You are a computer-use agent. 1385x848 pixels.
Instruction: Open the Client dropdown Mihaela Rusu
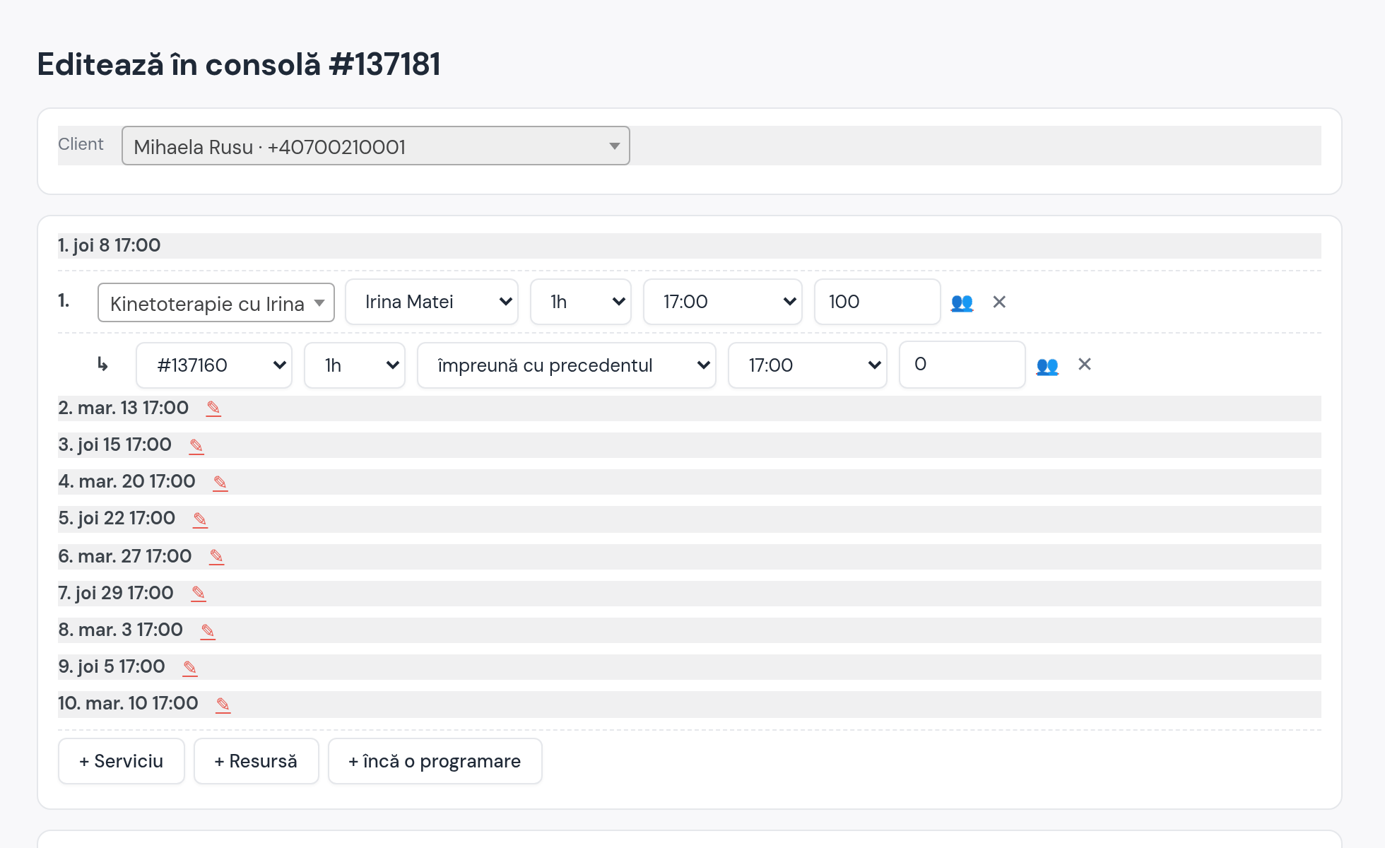click(x=376, y=146)
